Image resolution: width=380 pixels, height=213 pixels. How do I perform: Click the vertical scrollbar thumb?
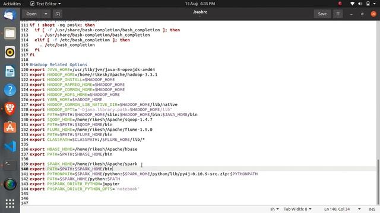tap(378, 181)
